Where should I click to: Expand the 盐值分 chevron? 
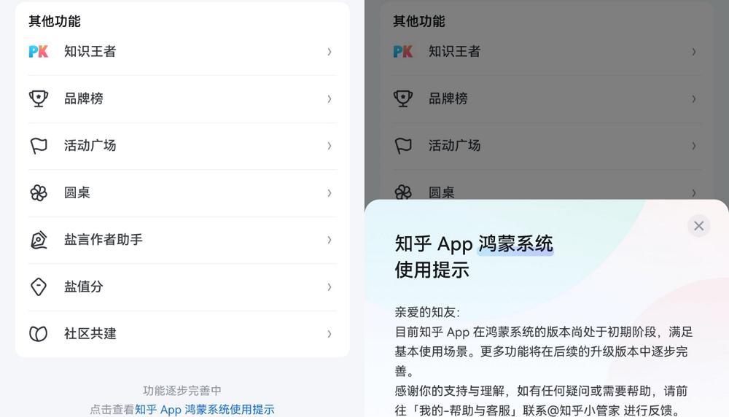pyautogui.click(x=330, y=287)
